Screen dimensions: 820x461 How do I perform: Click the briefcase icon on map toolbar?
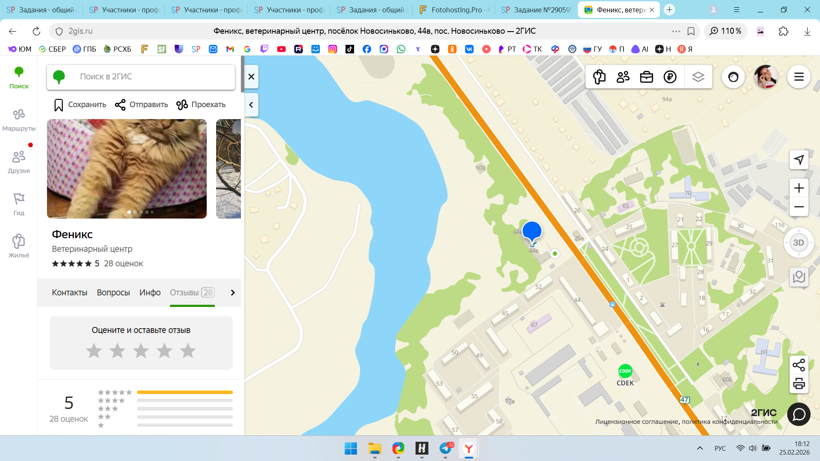point(646,77)
